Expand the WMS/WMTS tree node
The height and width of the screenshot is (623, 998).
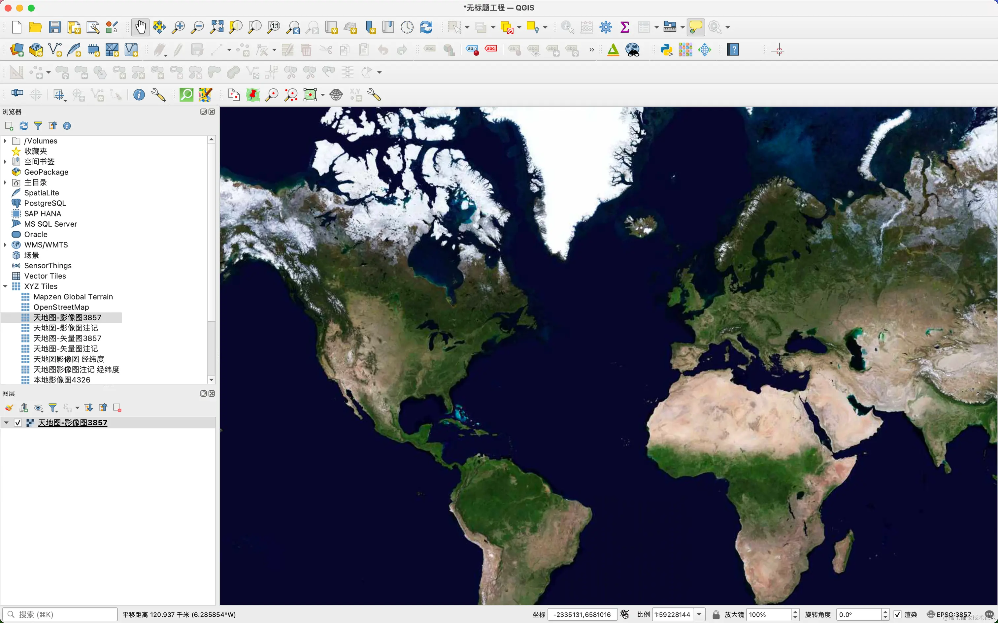point(5,245)
